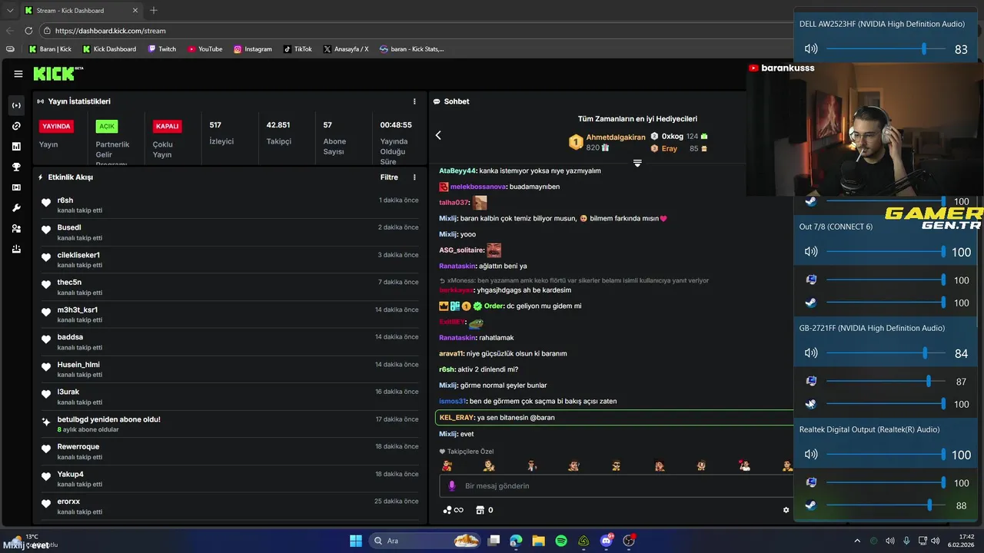Open the Twitch bookmark
Image resolution: width=984 pixels, height=553 pixels.
click(161, 49)
